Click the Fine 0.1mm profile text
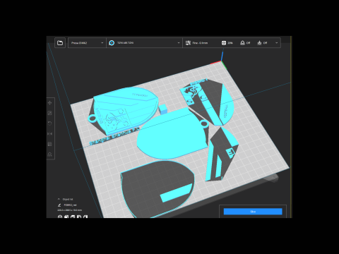339x254 pixels. coord(200,43)
